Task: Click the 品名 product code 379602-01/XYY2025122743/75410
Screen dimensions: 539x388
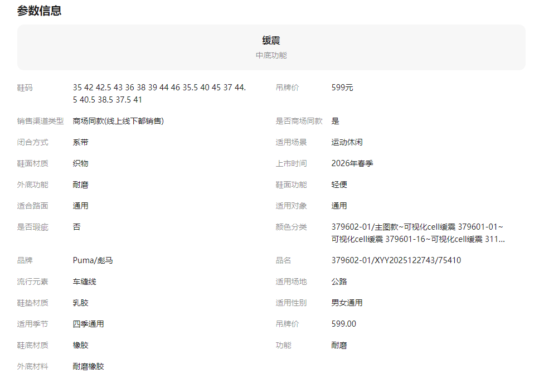Action: pyautogui.click(x=396, y=260)
